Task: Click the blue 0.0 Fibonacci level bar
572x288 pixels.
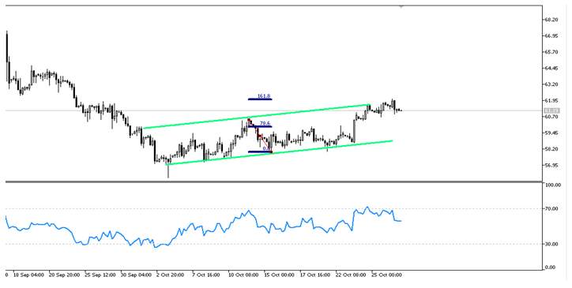Action: point(260,151)
